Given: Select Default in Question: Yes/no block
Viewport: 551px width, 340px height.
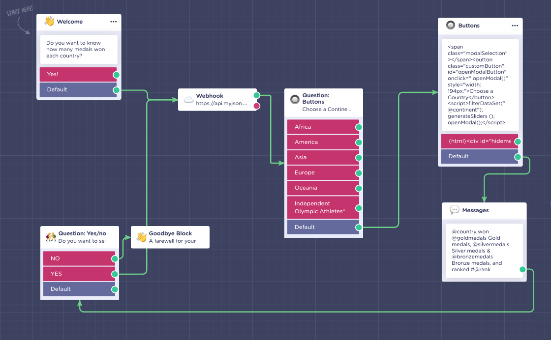Looking at the screenshot, I should pos(79,289).
